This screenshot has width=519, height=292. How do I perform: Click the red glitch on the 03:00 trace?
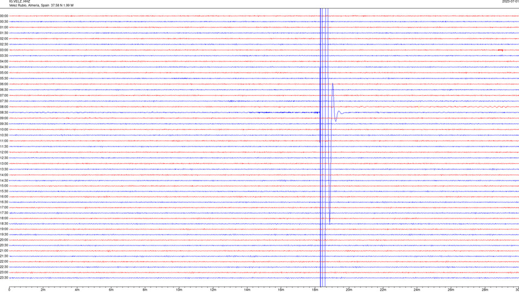501,50
